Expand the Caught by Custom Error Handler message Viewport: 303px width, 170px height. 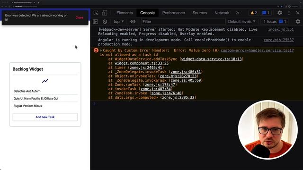(x=101, y=51)
